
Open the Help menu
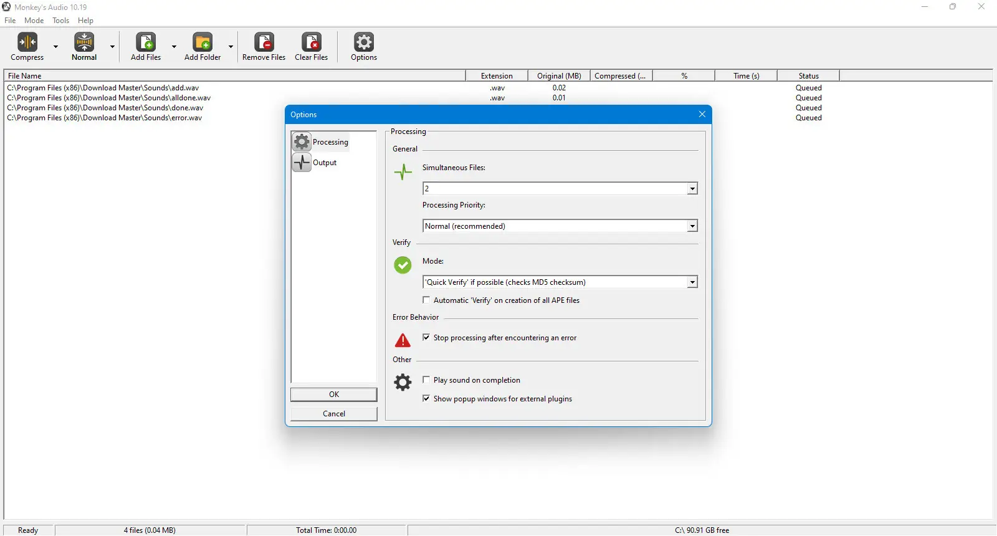point(85,21)
